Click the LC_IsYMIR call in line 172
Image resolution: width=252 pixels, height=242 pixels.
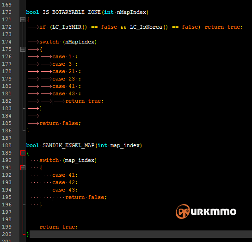(70, 27)
